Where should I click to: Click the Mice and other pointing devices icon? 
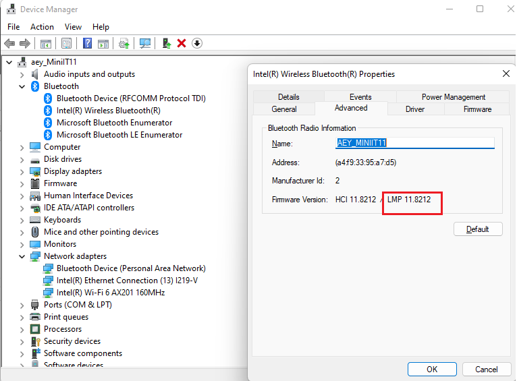click(35, 232)
